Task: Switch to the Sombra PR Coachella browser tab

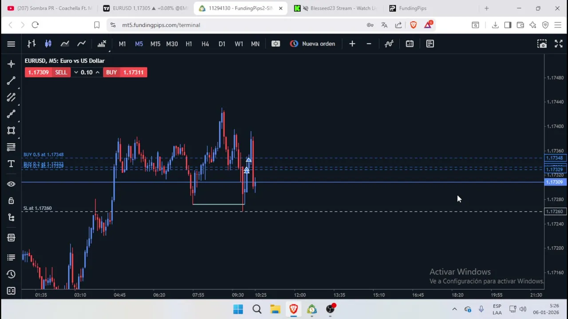Action: [x=50, y=8]
